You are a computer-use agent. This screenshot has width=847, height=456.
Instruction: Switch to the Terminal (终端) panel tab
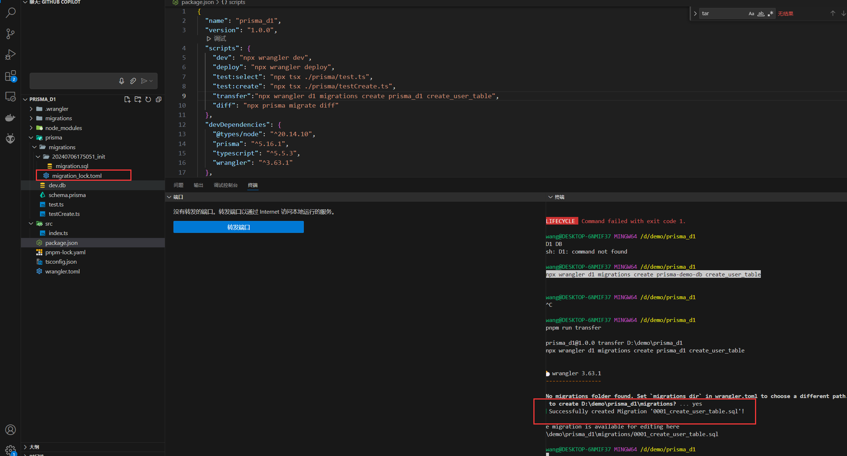253,185
